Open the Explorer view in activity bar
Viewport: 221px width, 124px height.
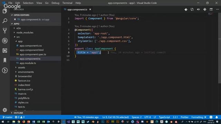click(4, 11)
